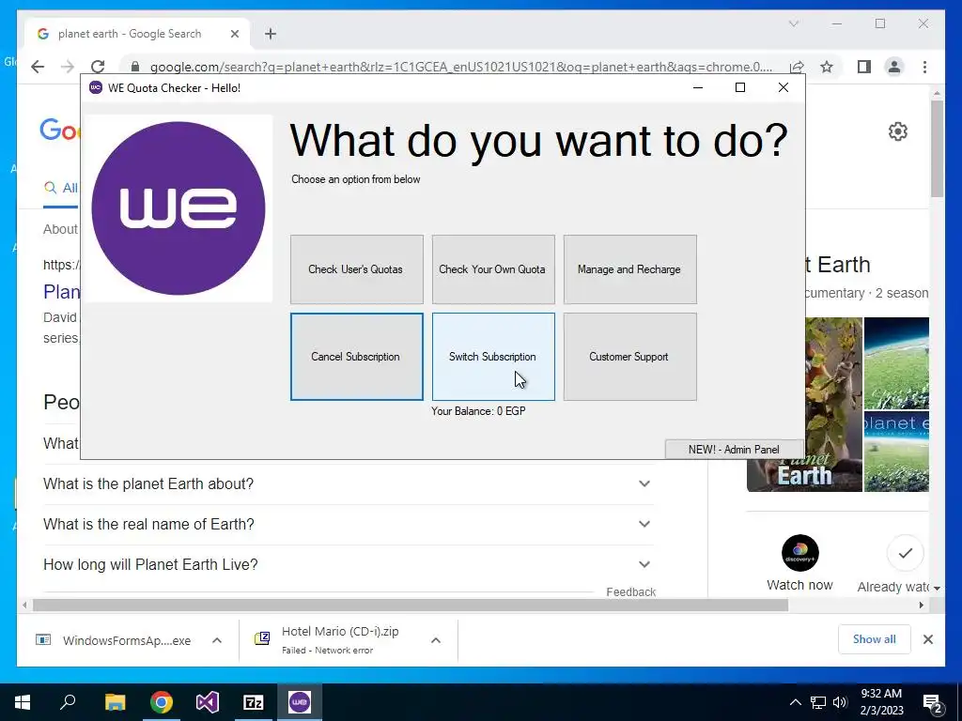Open the NEW! - Admin Panel

coord(735,450)
